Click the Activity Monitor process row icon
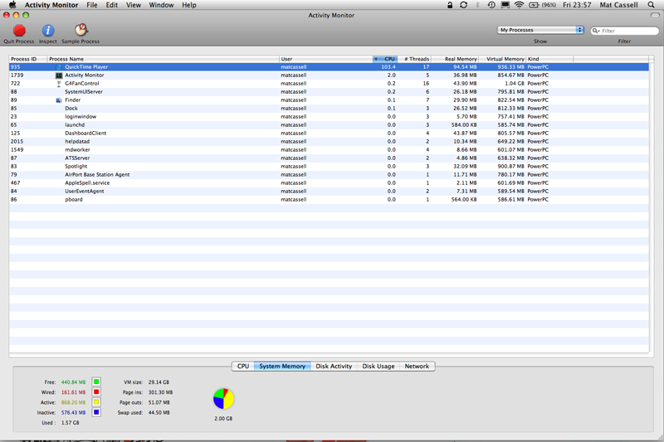 [59, 75]
